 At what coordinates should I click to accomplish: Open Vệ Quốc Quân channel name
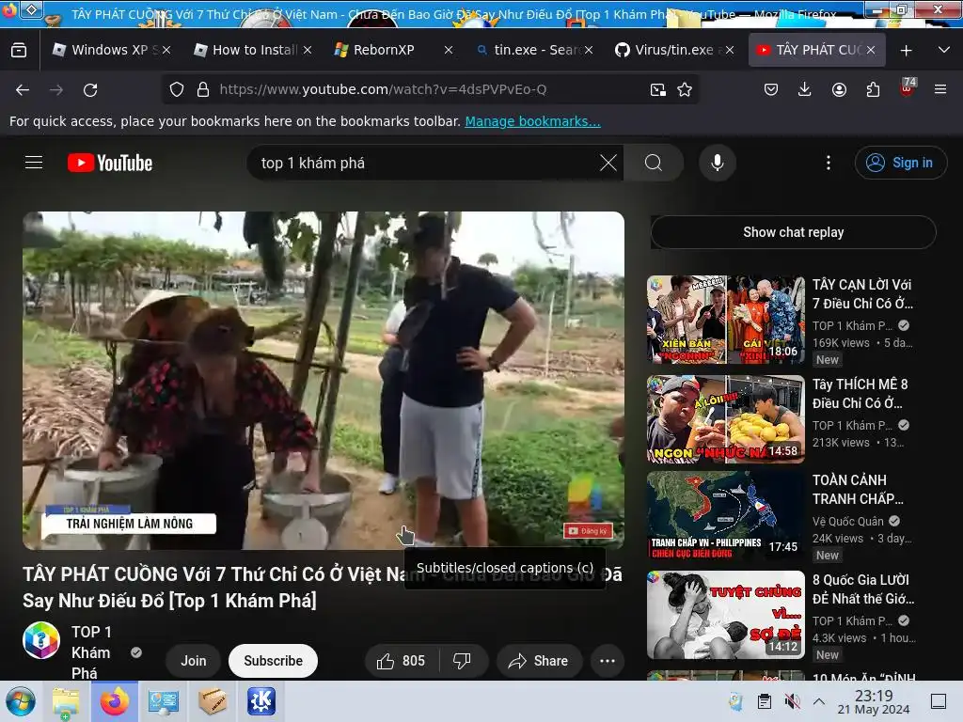tap(847, 521)
